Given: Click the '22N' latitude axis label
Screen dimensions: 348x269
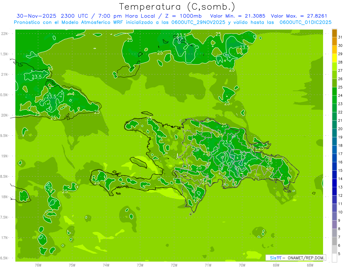Looking at the screenshot, I should tap(5, 34).
